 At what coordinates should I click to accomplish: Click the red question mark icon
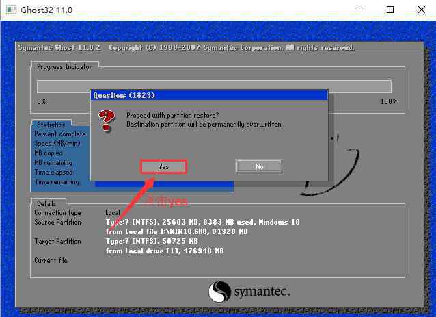pyautogui.click(x=107, y=121)
